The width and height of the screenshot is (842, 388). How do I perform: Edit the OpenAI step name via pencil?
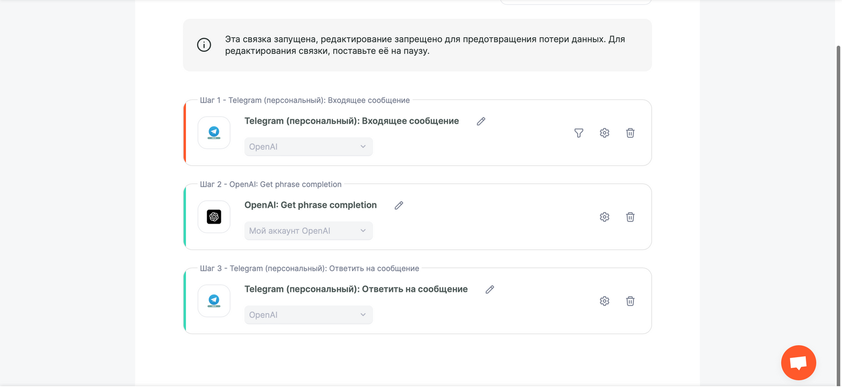(399, 206)
